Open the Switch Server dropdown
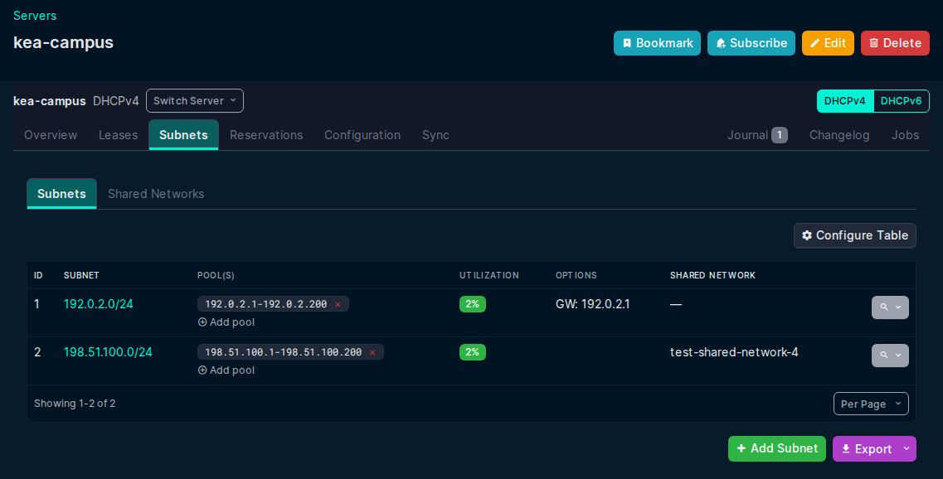 (x=195, y=101)
